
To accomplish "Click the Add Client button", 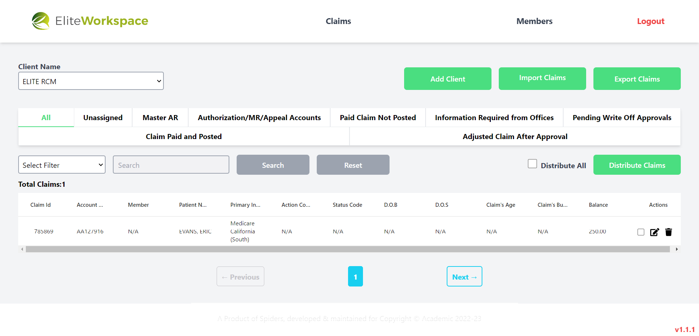I will click(448, 79).
